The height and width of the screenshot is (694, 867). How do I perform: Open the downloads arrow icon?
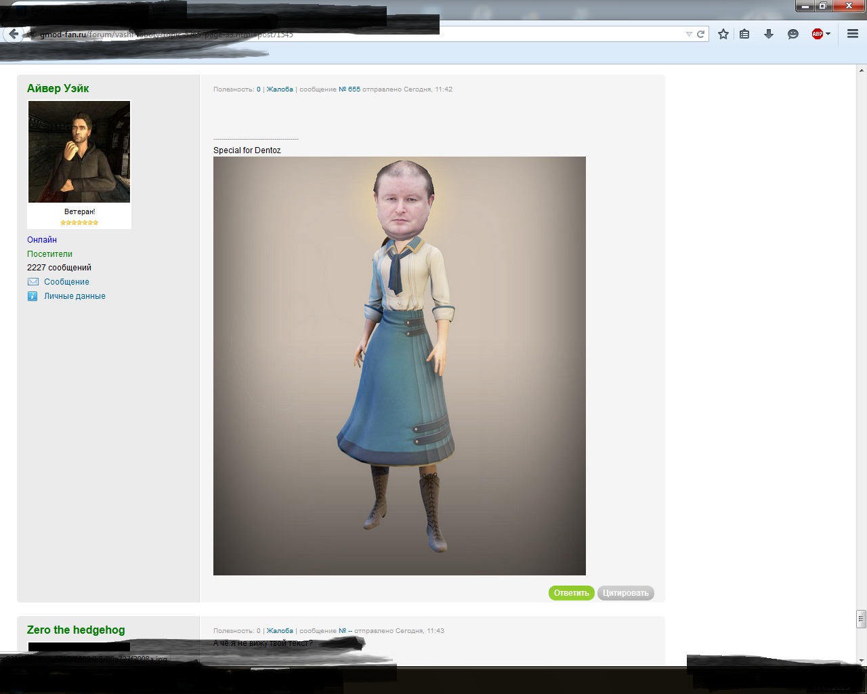[769, 34]
